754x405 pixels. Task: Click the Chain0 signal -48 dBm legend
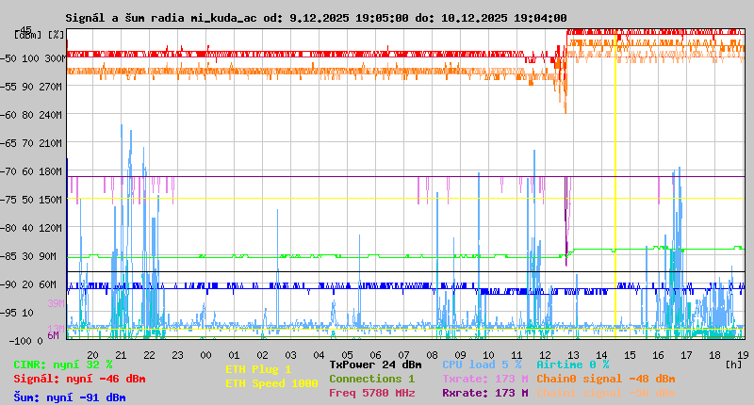point(605,379)
